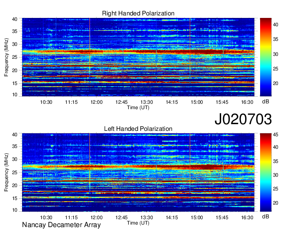Click the 11:15 time tick in the lower plot
This screenshot has width=283, height=230.
coord(71,217)
